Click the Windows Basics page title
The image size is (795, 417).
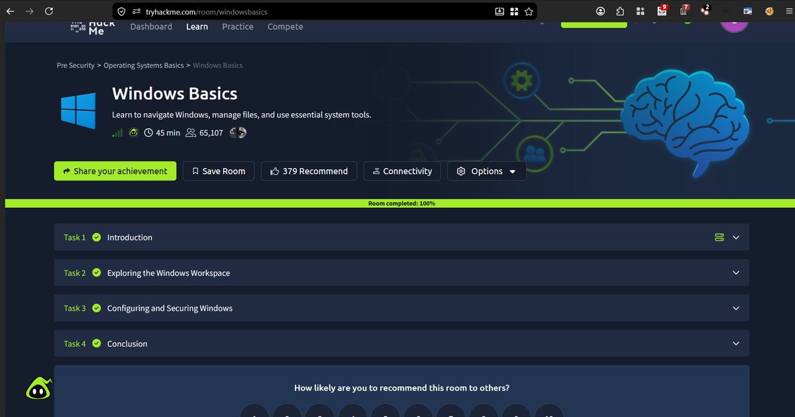(x=175, y=94)
